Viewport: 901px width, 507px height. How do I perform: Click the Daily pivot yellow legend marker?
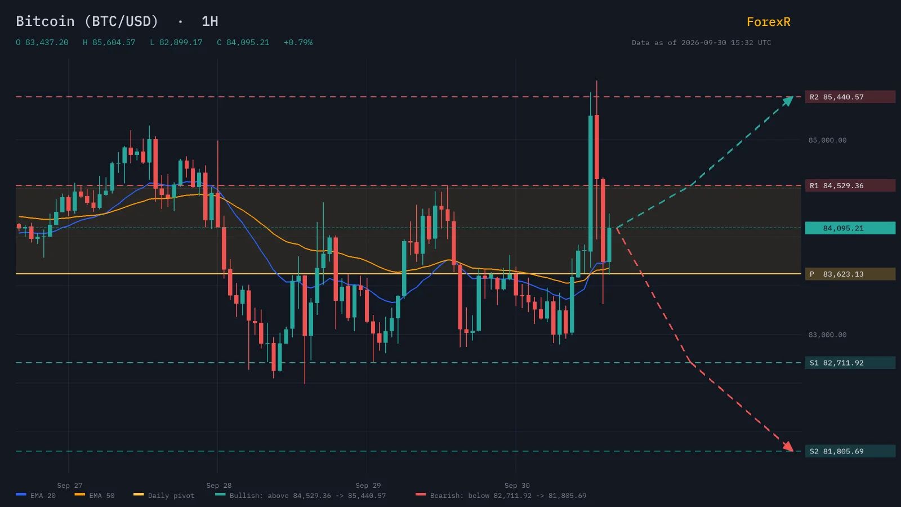pos(139,495)
